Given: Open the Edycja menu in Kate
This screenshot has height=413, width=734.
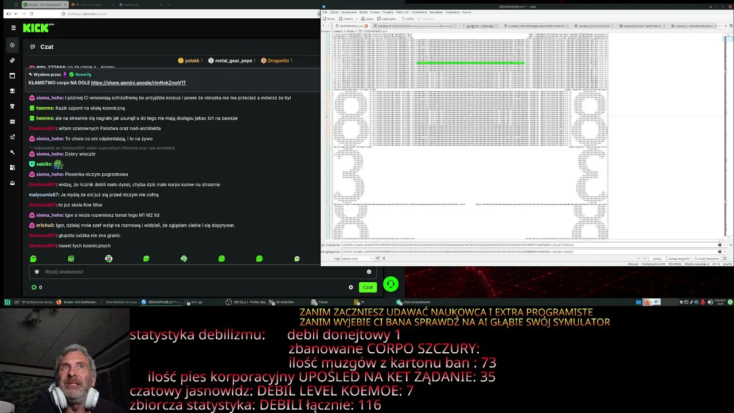Looking at the screenshot, I should [334, 12].
